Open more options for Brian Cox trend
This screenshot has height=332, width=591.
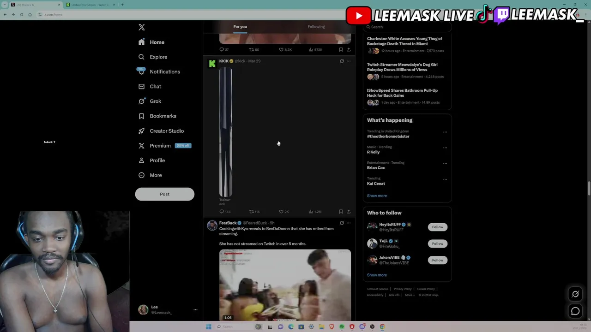coord(445,163)
